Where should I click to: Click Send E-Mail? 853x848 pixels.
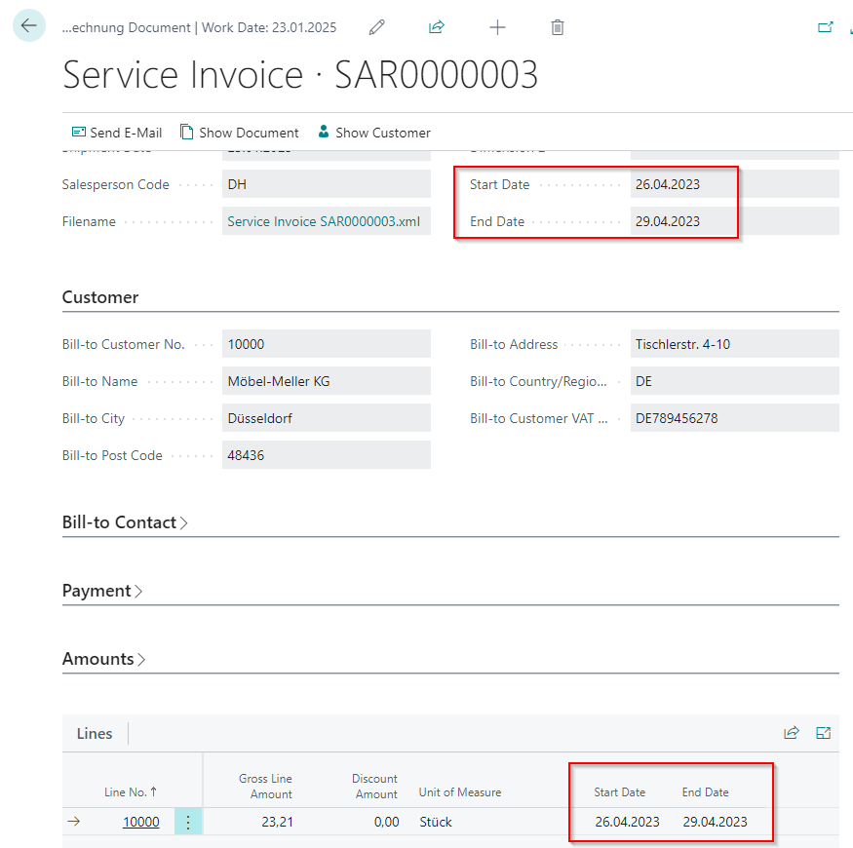117,132
